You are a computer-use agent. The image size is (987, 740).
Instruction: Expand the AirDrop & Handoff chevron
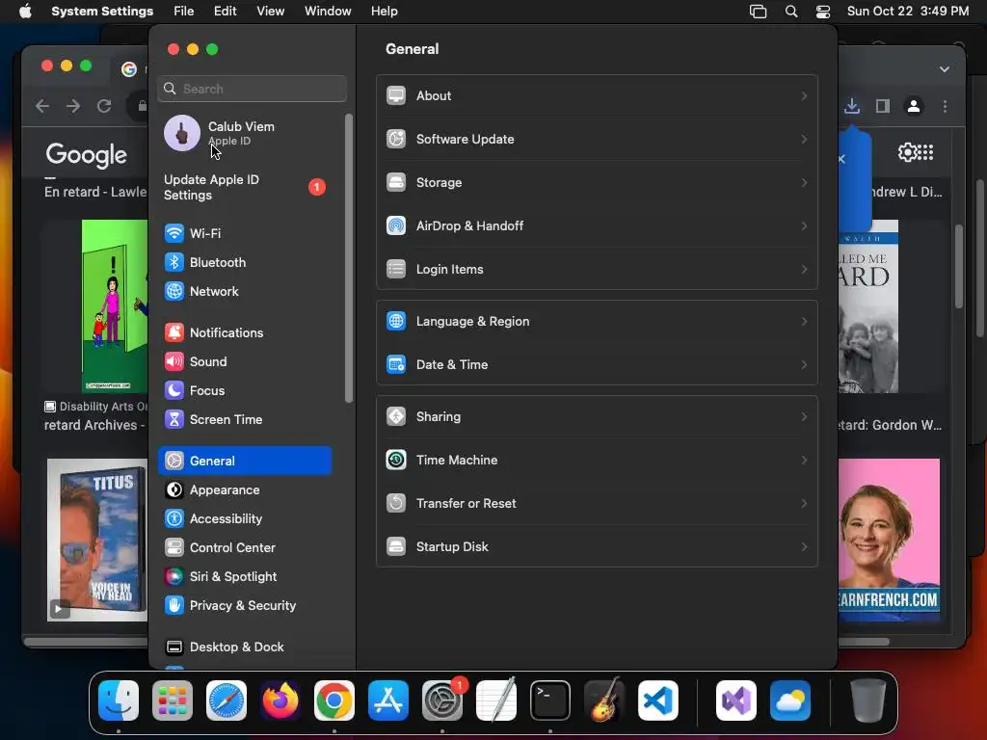tap(804, 225)
